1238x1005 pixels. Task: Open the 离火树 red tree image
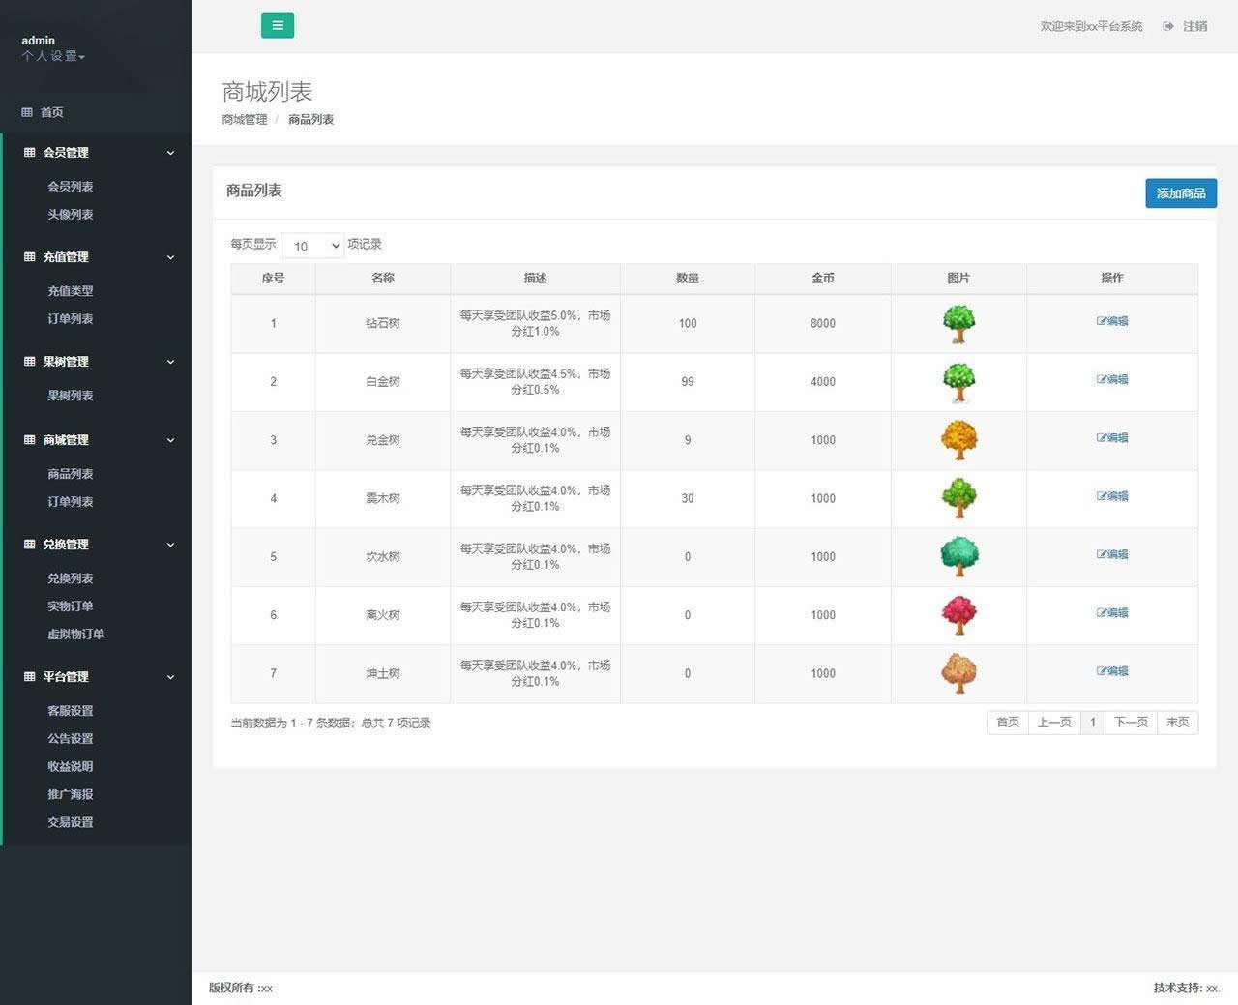point(958,615)
